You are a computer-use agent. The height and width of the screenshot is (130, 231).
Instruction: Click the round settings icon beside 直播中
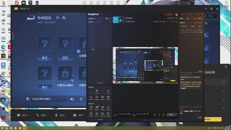[163, 114]
